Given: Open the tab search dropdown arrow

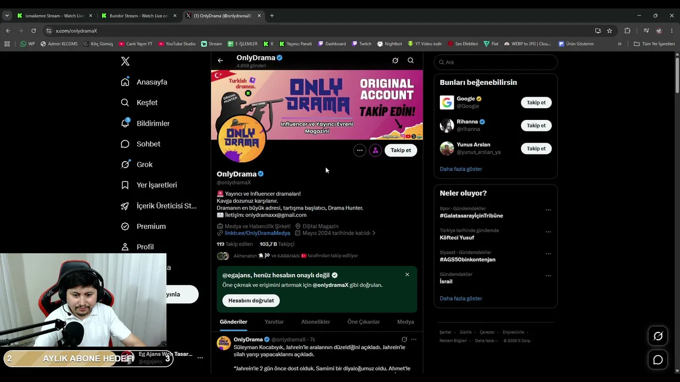Looking at the screenshot, I should (7, 15).
